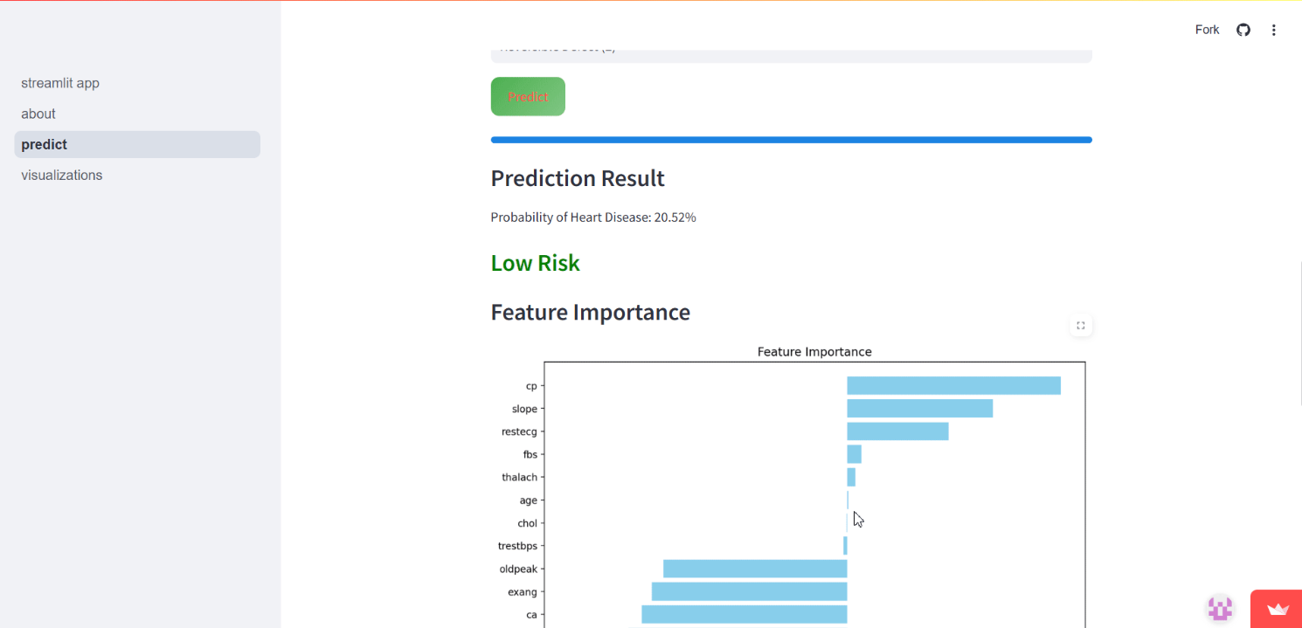View the Feature Importance chart fullscreen
This screenshot has width=1302, height=628.
(x=1081, y=326)
